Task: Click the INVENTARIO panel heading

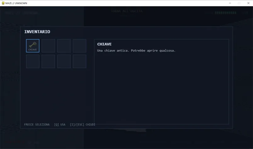Action: [x=37, y=32]
